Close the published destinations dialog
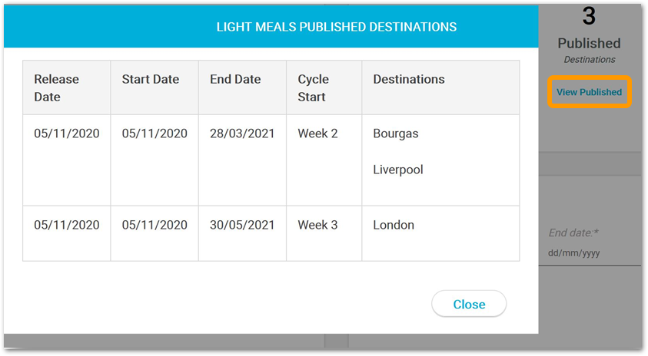The height and width of the screenshot is (356, 648). tap(469, 304)
